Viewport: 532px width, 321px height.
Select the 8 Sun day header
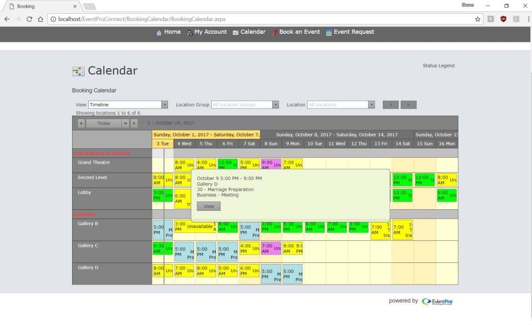click(271, 144)
